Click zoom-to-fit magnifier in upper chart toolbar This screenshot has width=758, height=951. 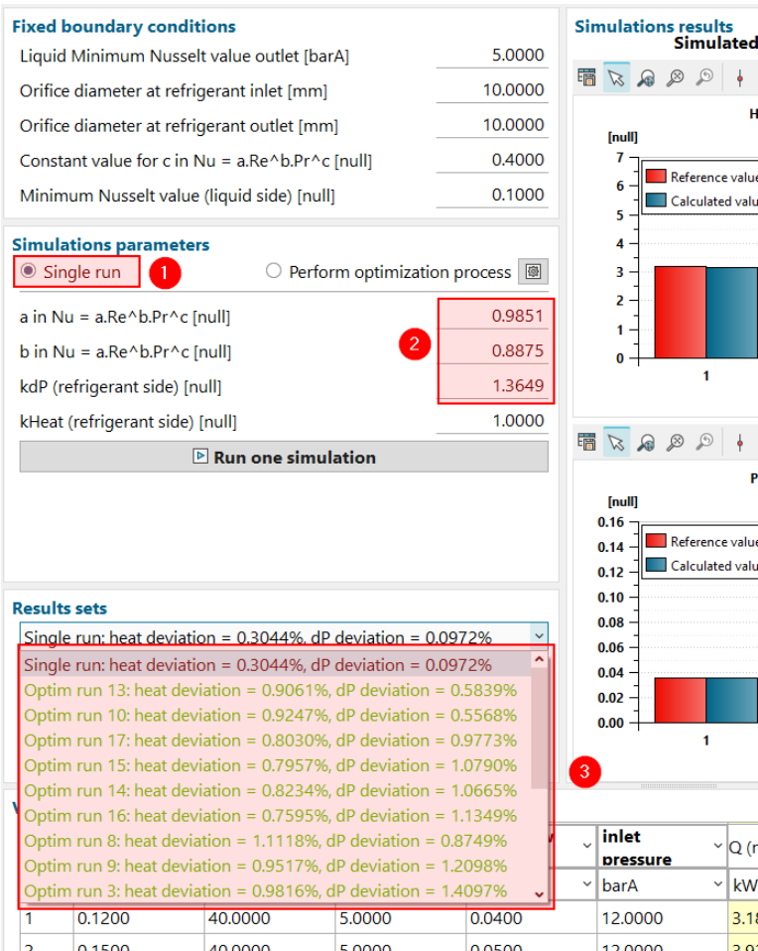click(675, 78)
